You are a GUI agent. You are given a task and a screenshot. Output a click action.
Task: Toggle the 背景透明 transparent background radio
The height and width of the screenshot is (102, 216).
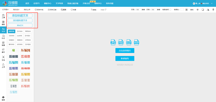(170, 10)
